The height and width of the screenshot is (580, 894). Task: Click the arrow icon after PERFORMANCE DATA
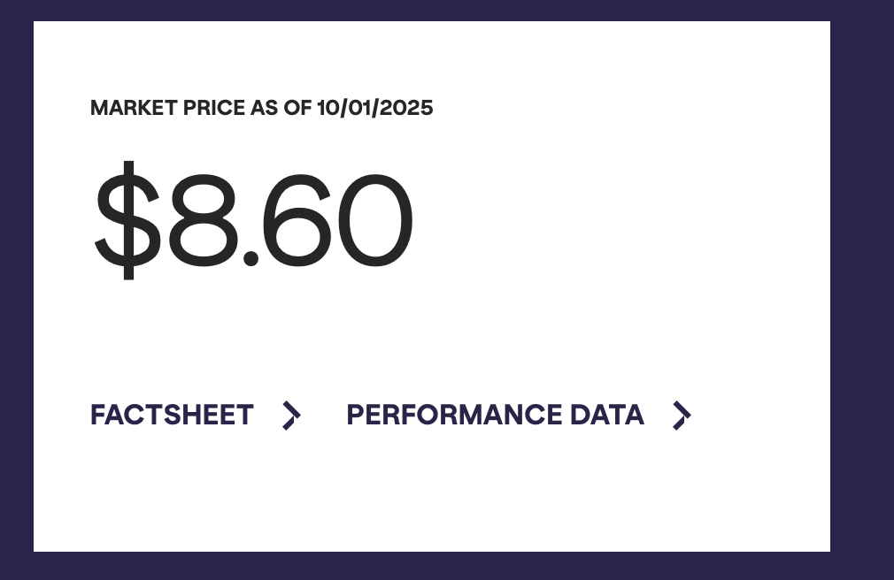pos(681,415)
